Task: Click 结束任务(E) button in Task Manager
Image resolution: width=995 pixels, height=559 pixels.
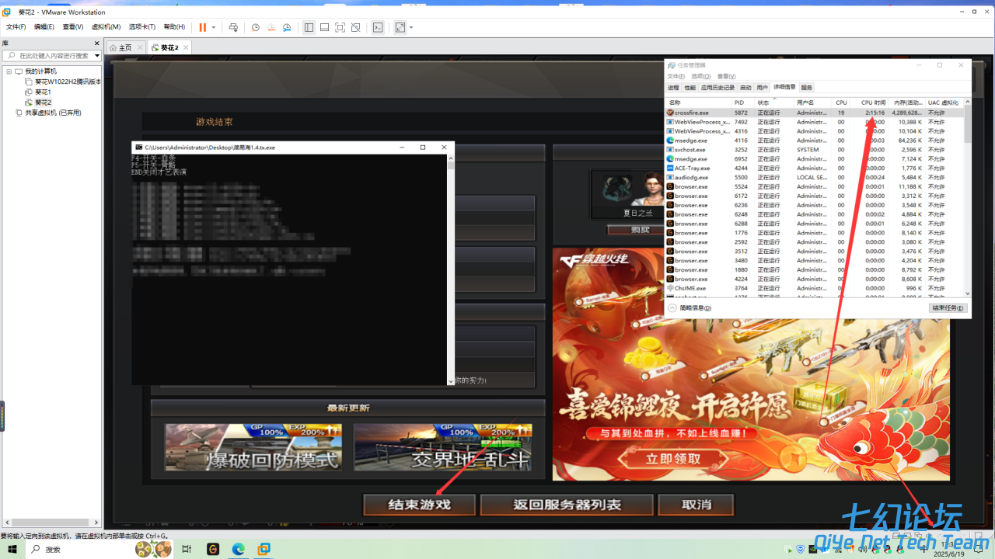Action: [x=948, y=308]
